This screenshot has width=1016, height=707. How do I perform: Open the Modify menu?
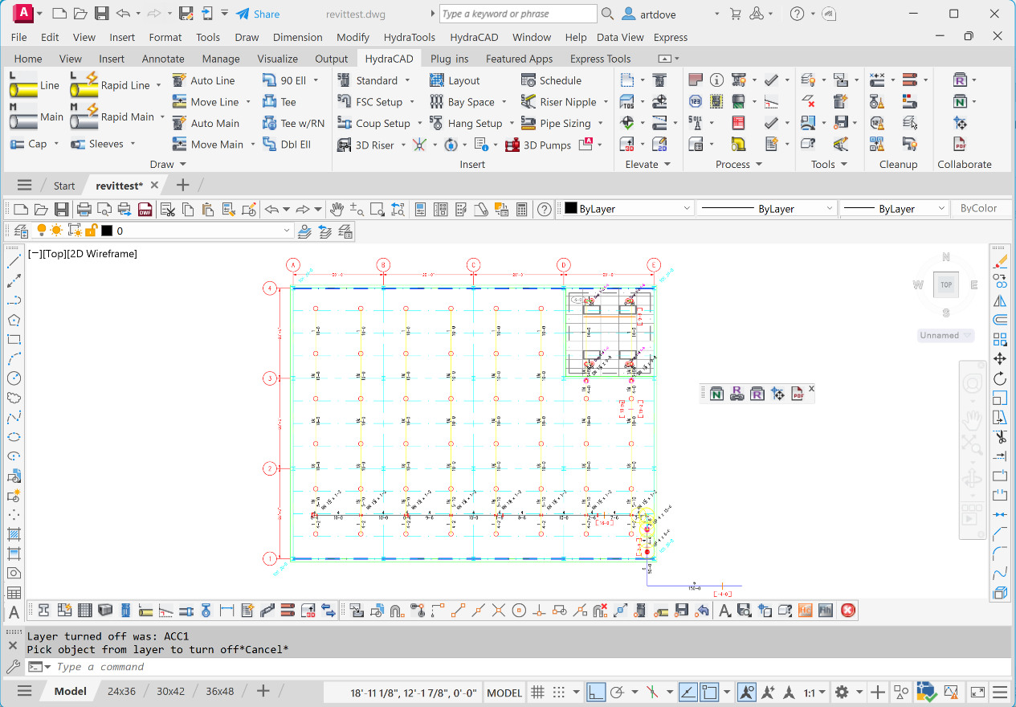click(x=353, y=37)
